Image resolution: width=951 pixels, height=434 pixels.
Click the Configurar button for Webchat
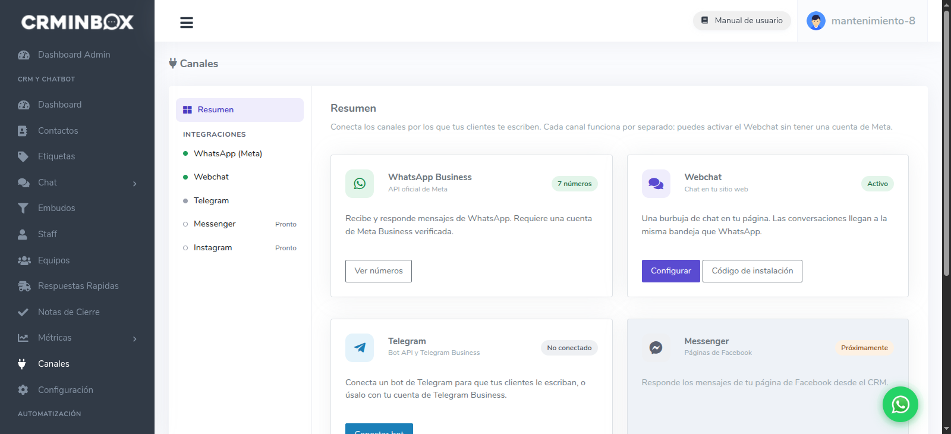[671, 271]
